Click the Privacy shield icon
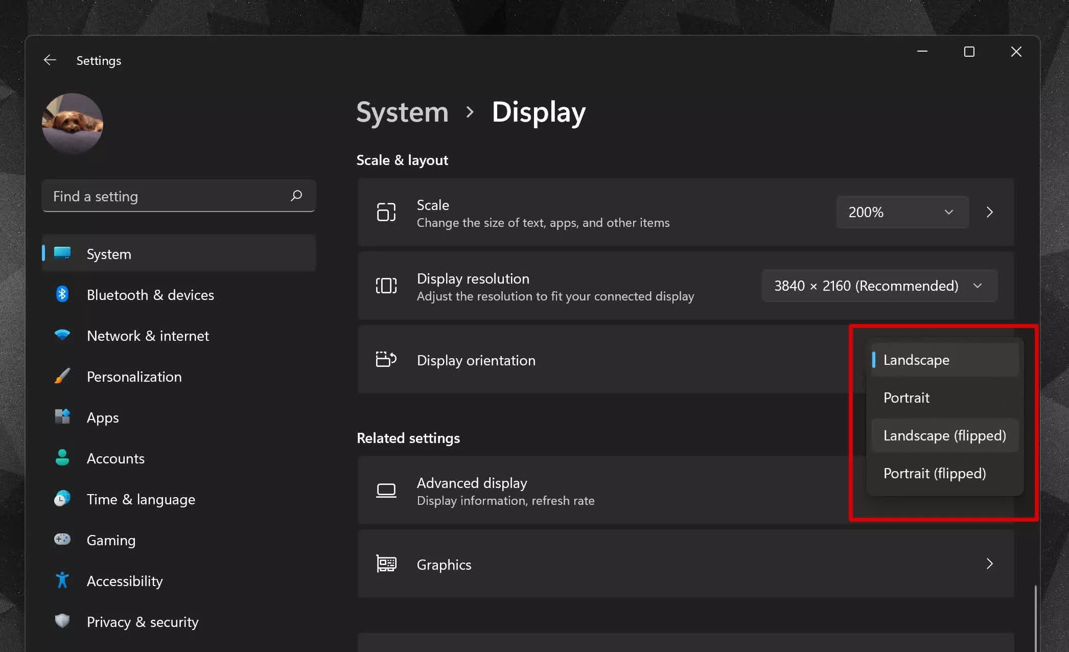The image size is (1069, 652). pyautogui.click(x=62, y=621)
